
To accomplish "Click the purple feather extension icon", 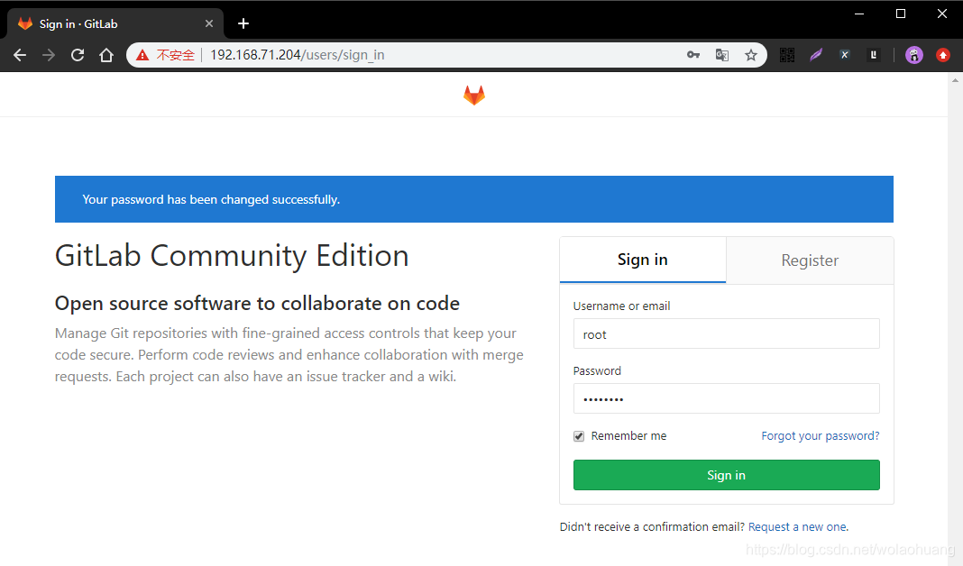I will [816, 55].
